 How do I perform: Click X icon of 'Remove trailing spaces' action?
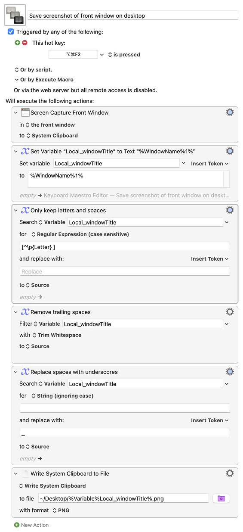coord(25,312)
